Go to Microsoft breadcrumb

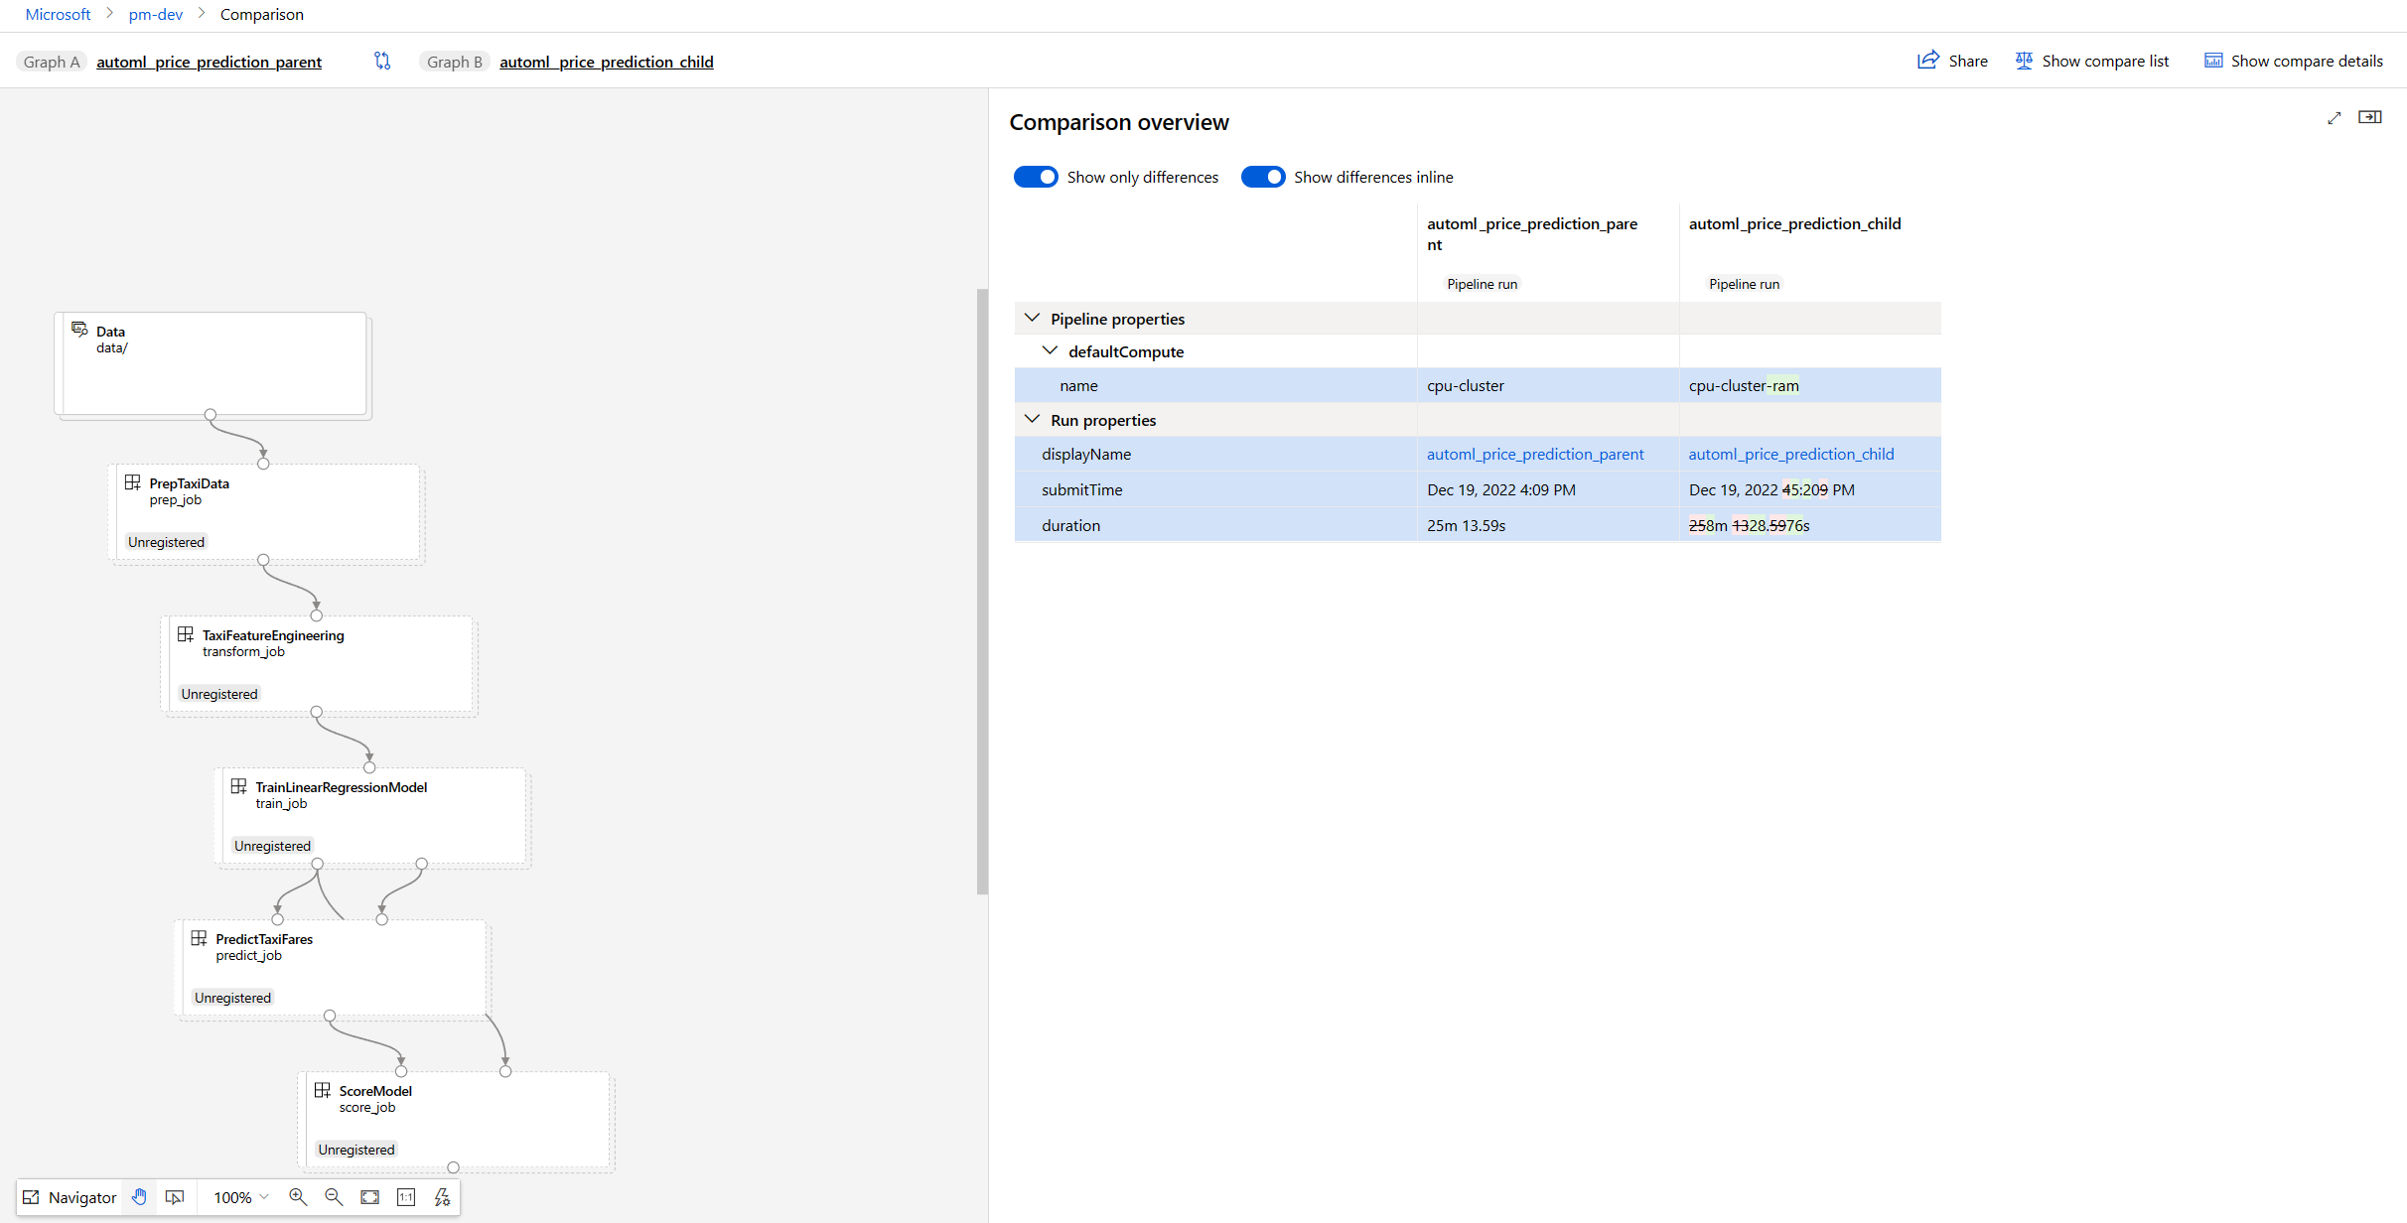tap(58, 14)
